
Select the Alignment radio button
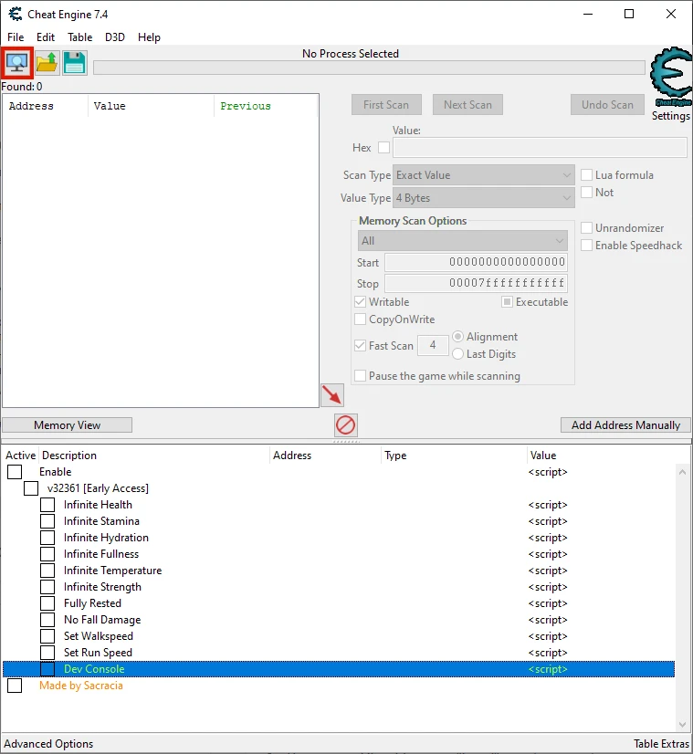(x=457, y=337)
